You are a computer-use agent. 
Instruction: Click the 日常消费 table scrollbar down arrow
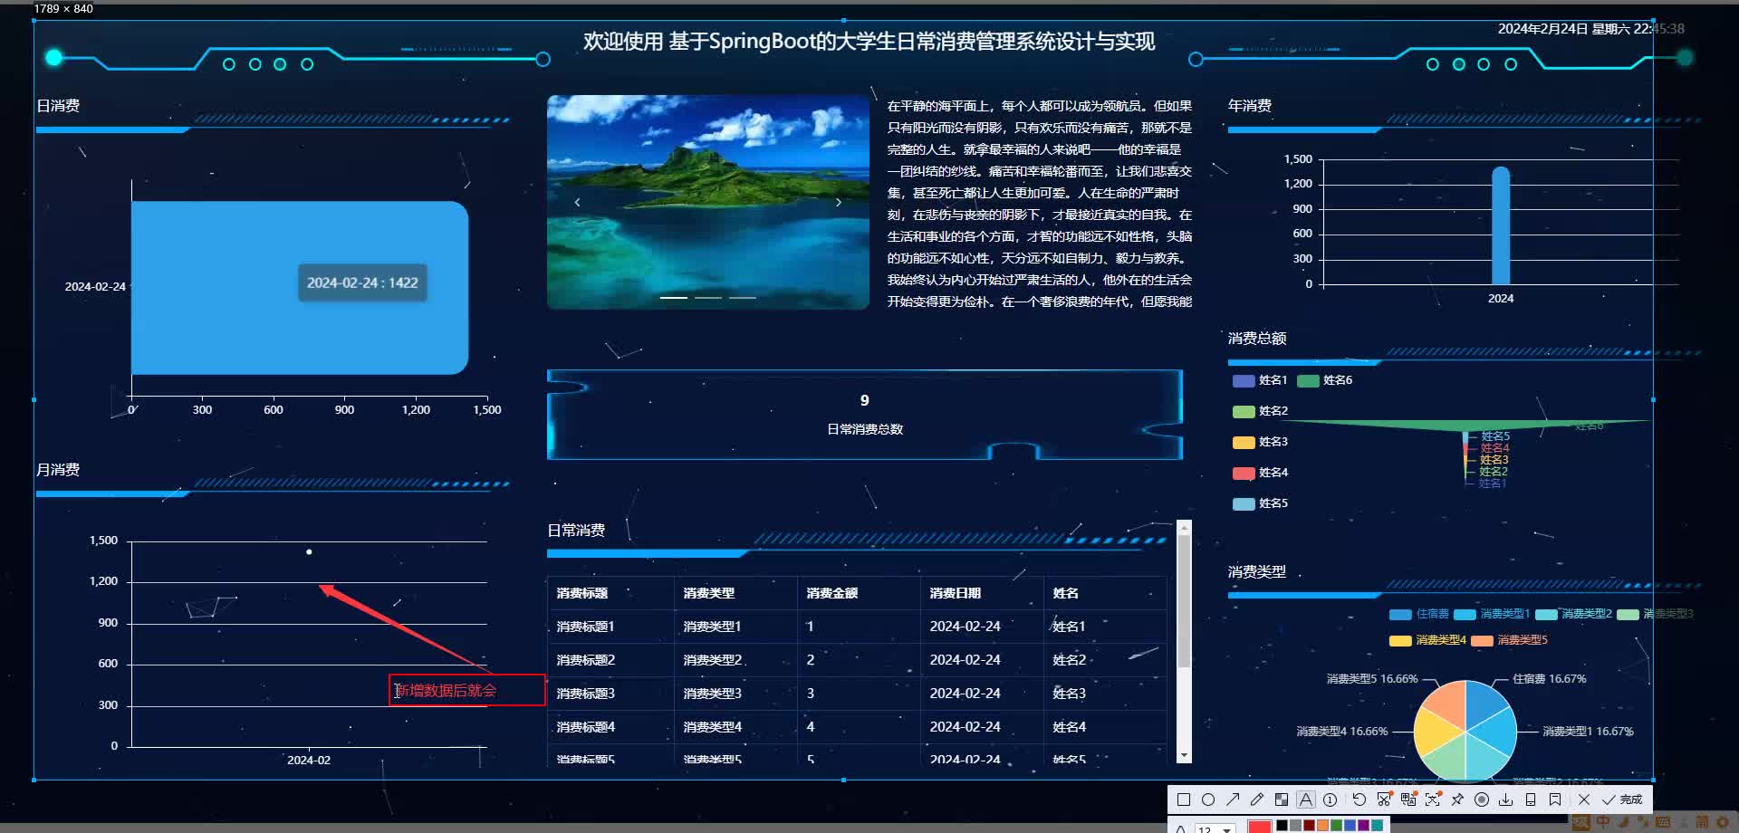point(1184,755)
